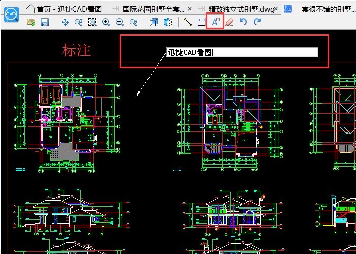The image size is (356, 254).
Task: Close the 国际花园别墅全套 tab
Action: [x=190, y=9]
